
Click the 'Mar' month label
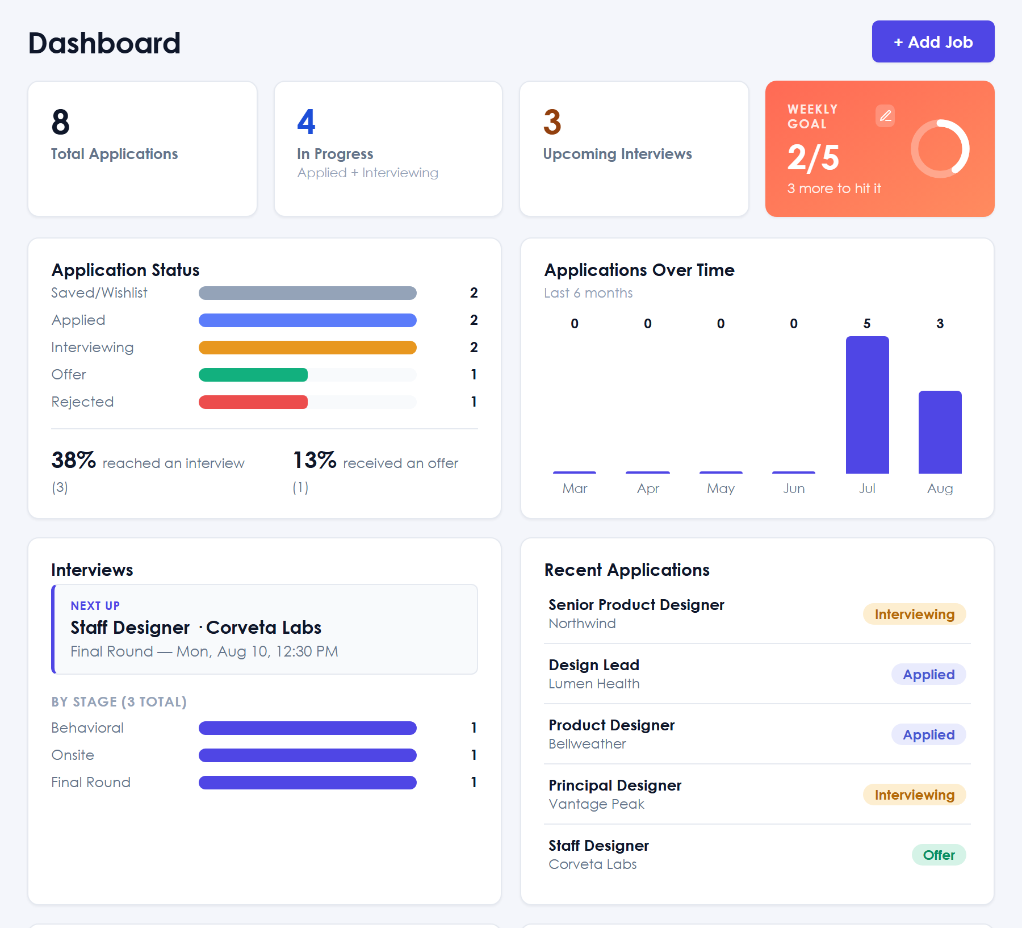click(x=575, y=488)
